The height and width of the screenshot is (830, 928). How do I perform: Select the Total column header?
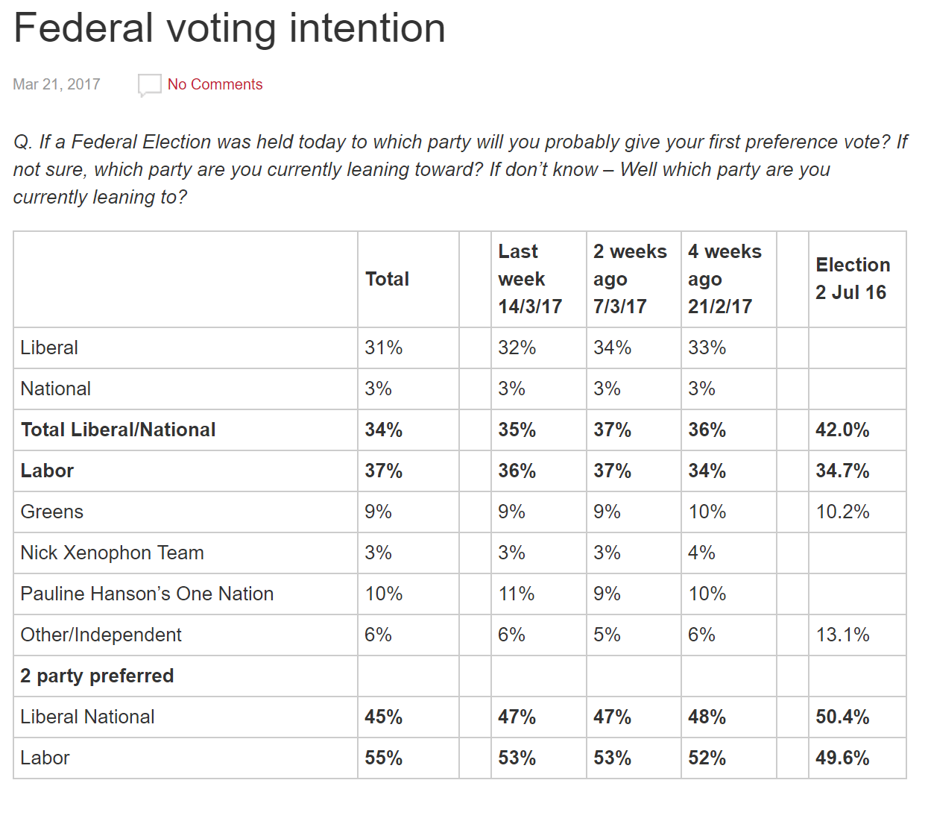[387, 279]
